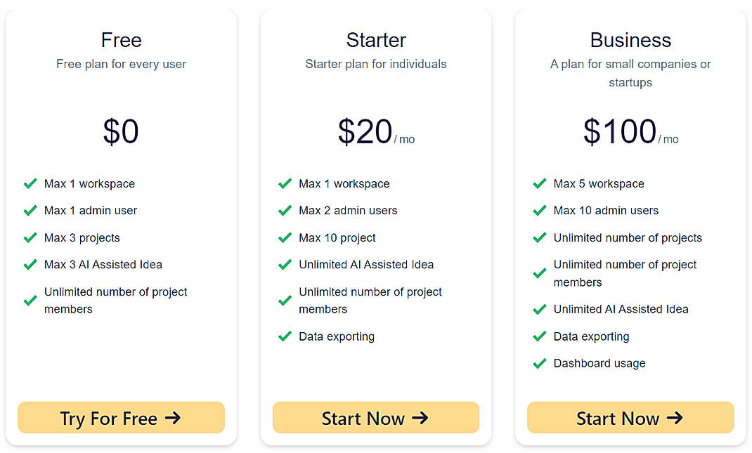Viewport: 752px width, 453px height.
Task: Select the "Starter" plan heading
Action: (375, 40)
